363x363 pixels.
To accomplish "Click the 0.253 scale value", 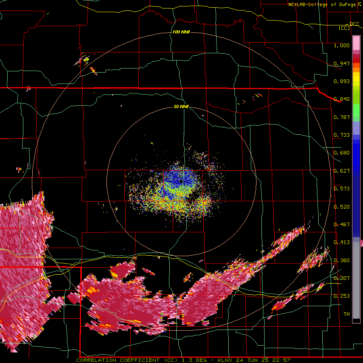I will 342,296.
